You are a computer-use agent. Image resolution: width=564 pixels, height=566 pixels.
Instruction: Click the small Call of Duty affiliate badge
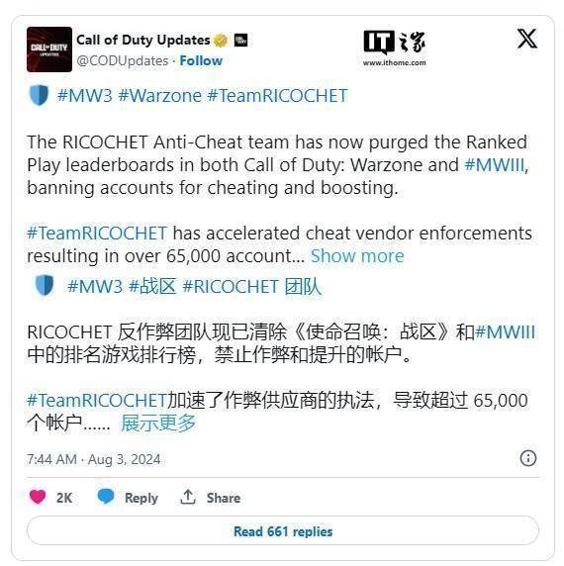point(240,40)
